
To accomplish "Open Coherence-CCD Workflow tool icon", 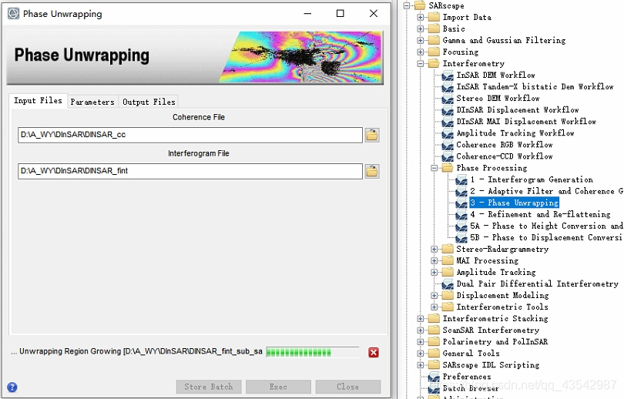I will [448, 156].
